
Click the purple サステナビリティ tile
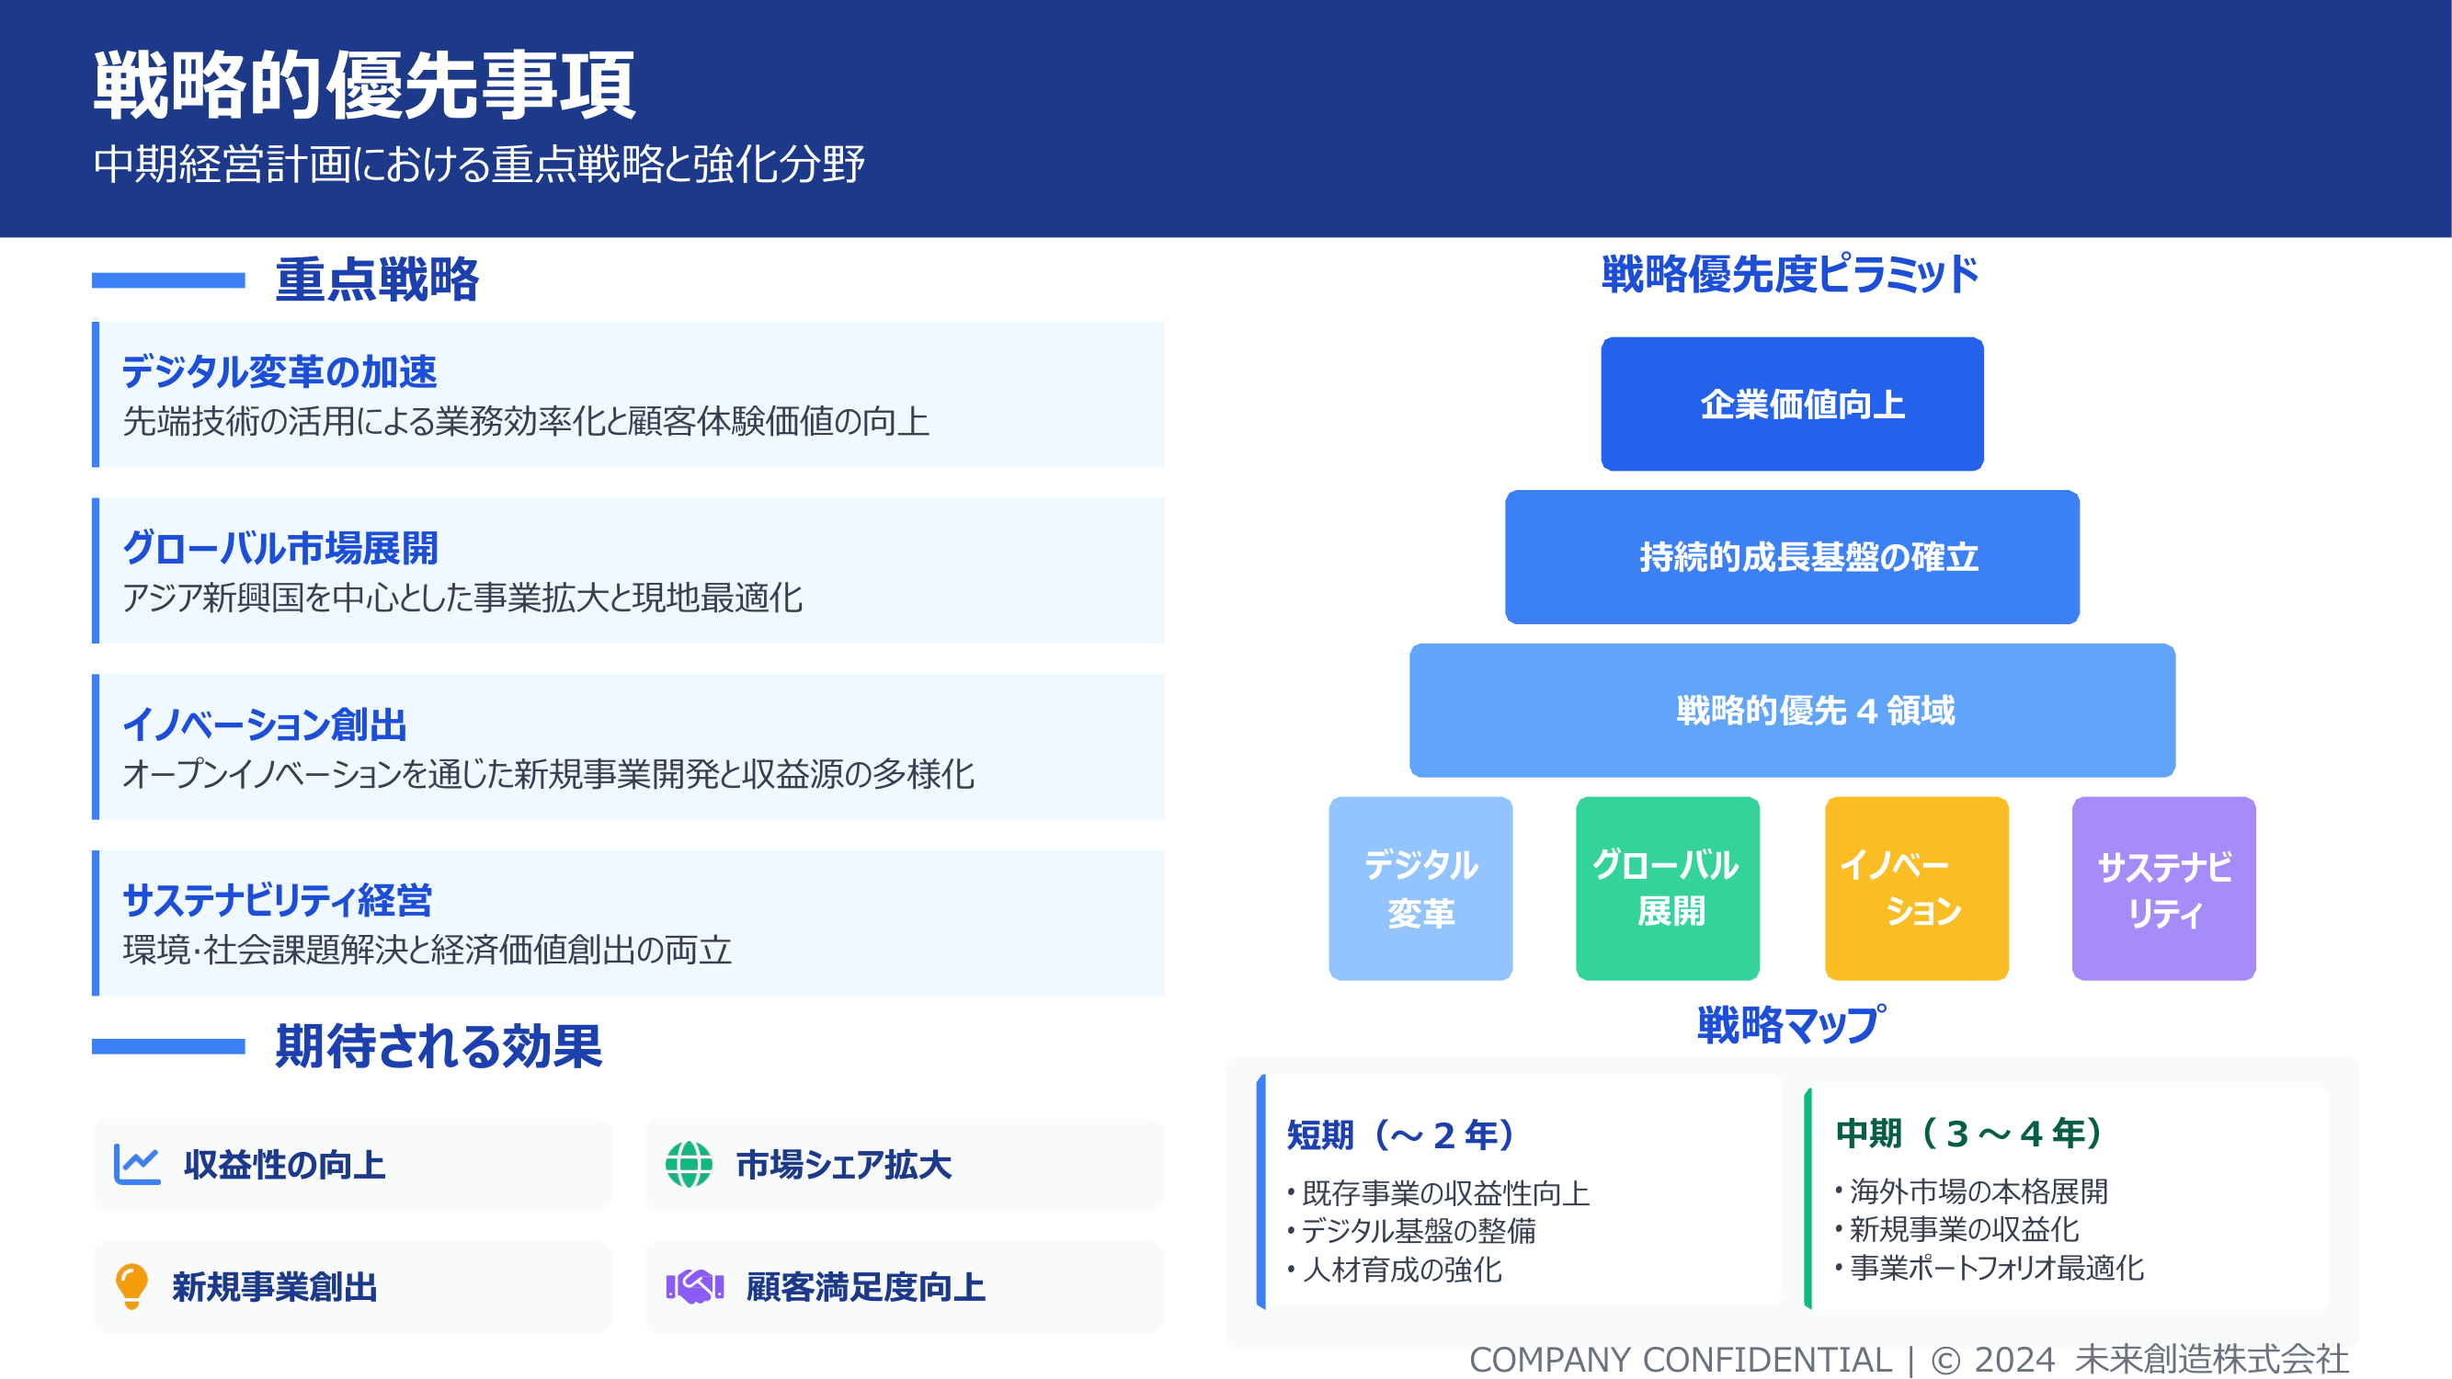point(2162,887)
